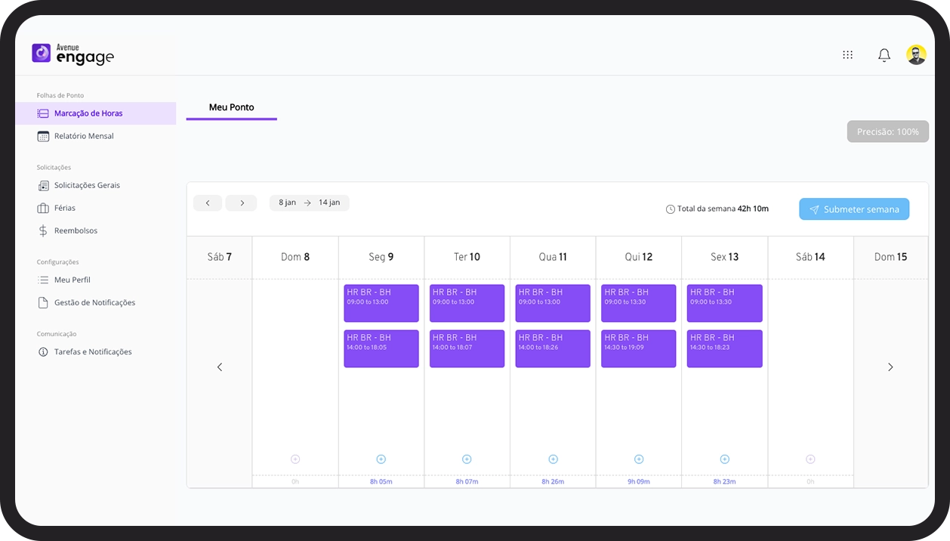Open Qui 12 entry 09:00 to 13:30
Screen dimensions: 950x541
coord(639,303)
